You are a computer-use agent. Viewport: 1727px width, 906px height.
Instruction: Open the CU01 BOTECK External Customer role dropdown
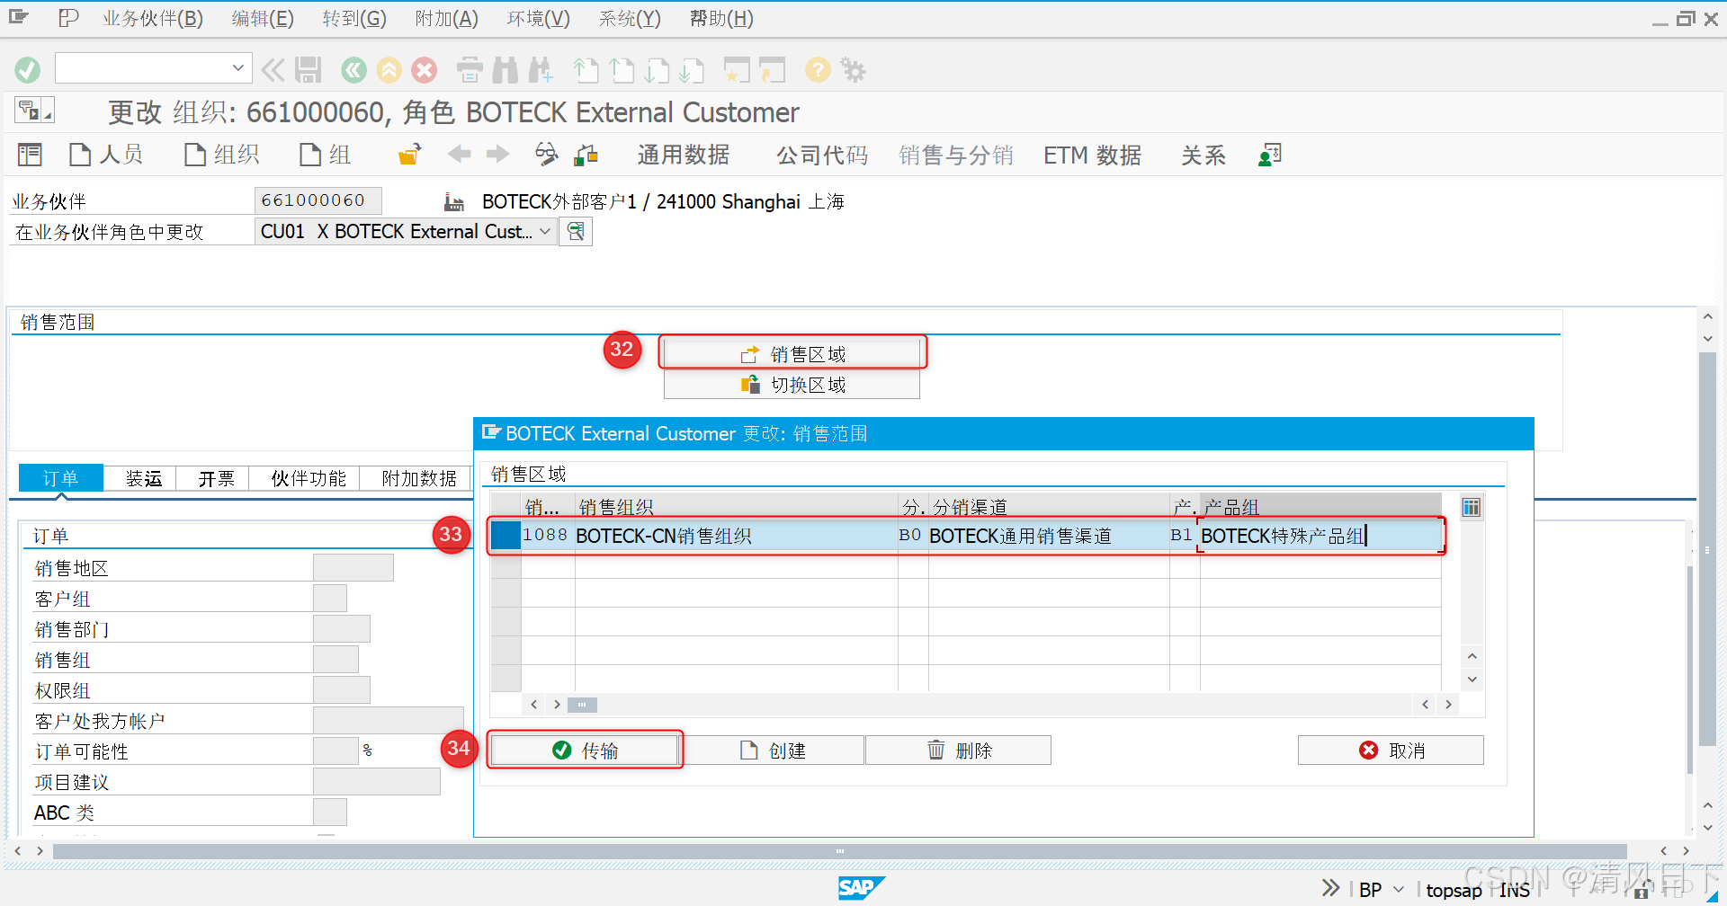[x=544, y=231]
